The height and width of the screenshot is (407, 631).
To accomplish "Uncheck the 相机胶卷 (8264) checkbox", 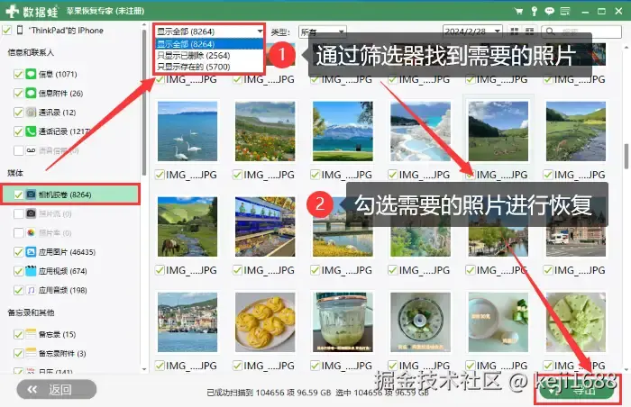I will click(18, 194).
